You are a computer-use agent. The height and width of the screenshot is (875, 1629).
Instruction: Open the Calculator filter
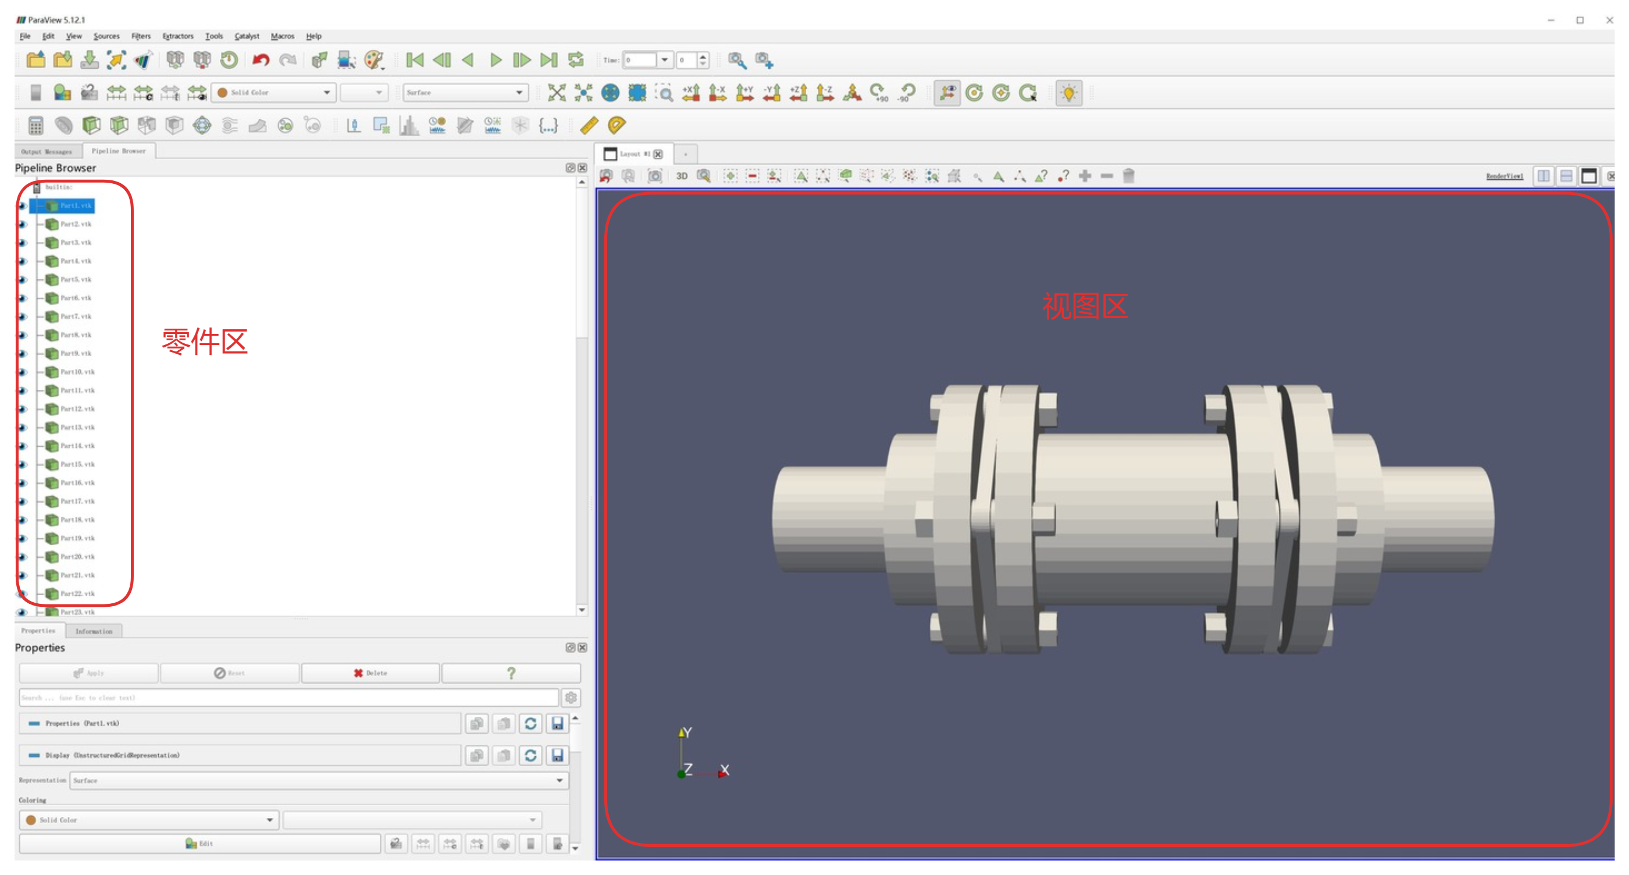35,126
